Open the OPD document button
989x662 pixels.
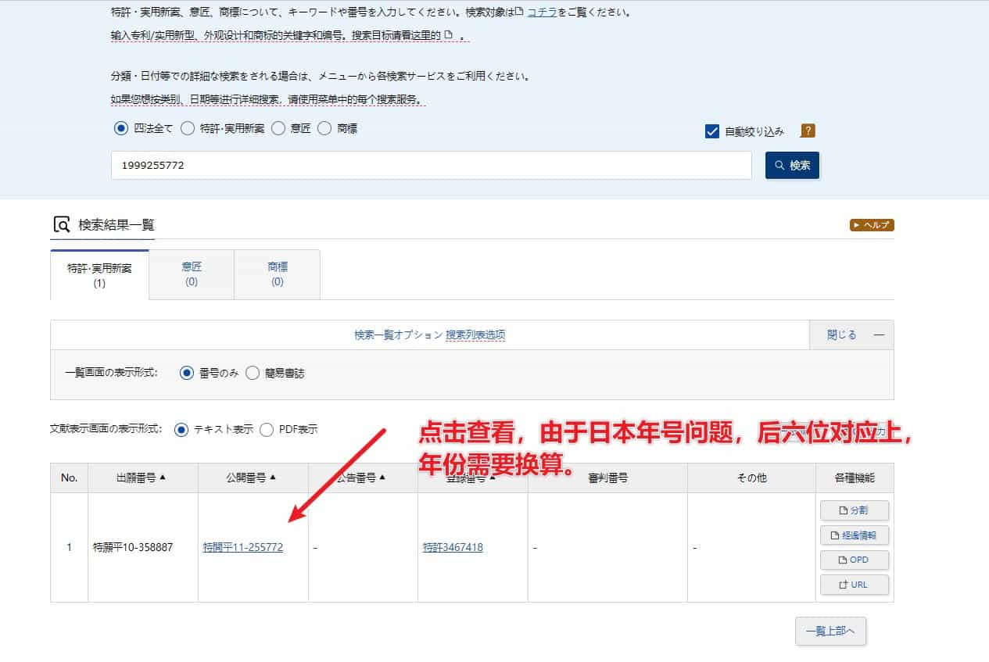[x=854, y=560]
